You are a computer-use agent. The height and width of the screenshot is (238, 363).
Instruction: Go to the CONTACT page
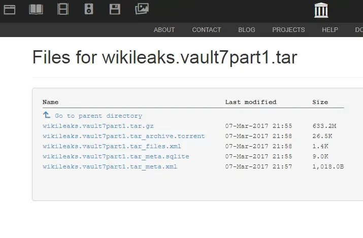click(206, 30)
